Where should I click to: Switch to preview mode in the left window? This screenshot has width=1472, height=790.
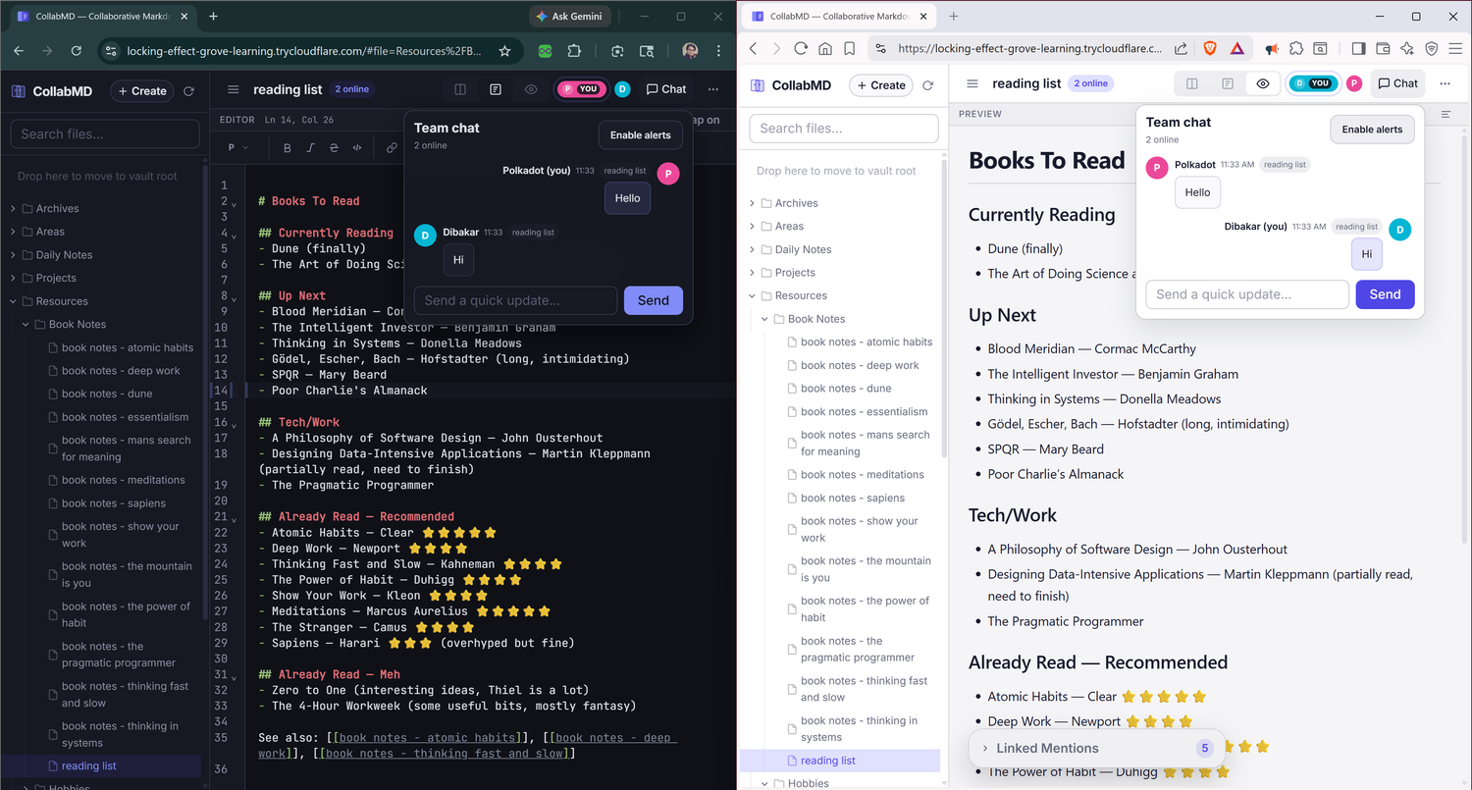click(x=531, y=89)
